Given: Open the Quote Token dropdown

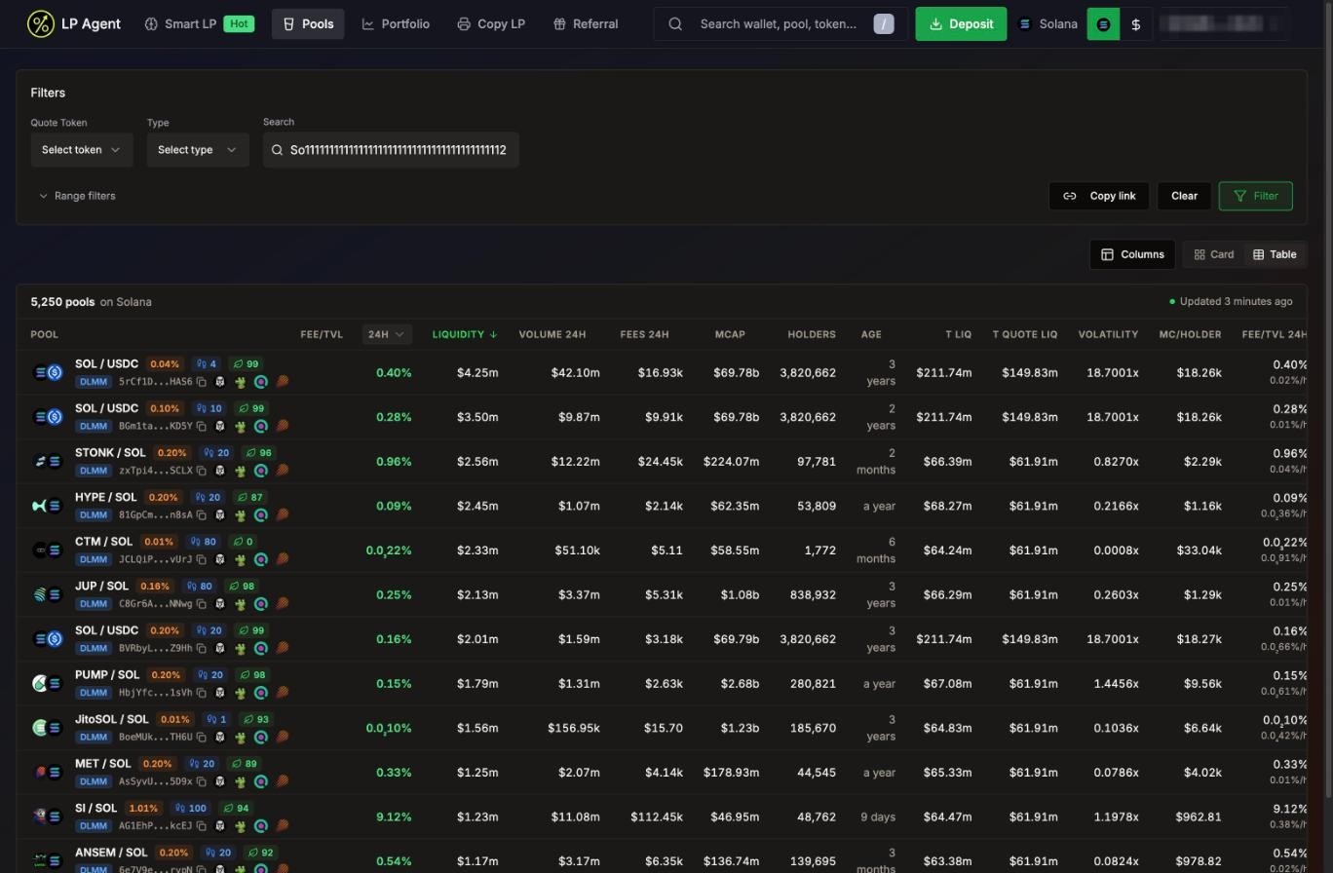Looking at the screenshot, I should point(82,150).
